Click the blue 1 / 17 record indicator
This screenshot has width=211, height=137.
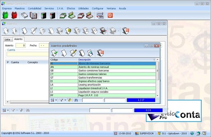tap(141, 100)
